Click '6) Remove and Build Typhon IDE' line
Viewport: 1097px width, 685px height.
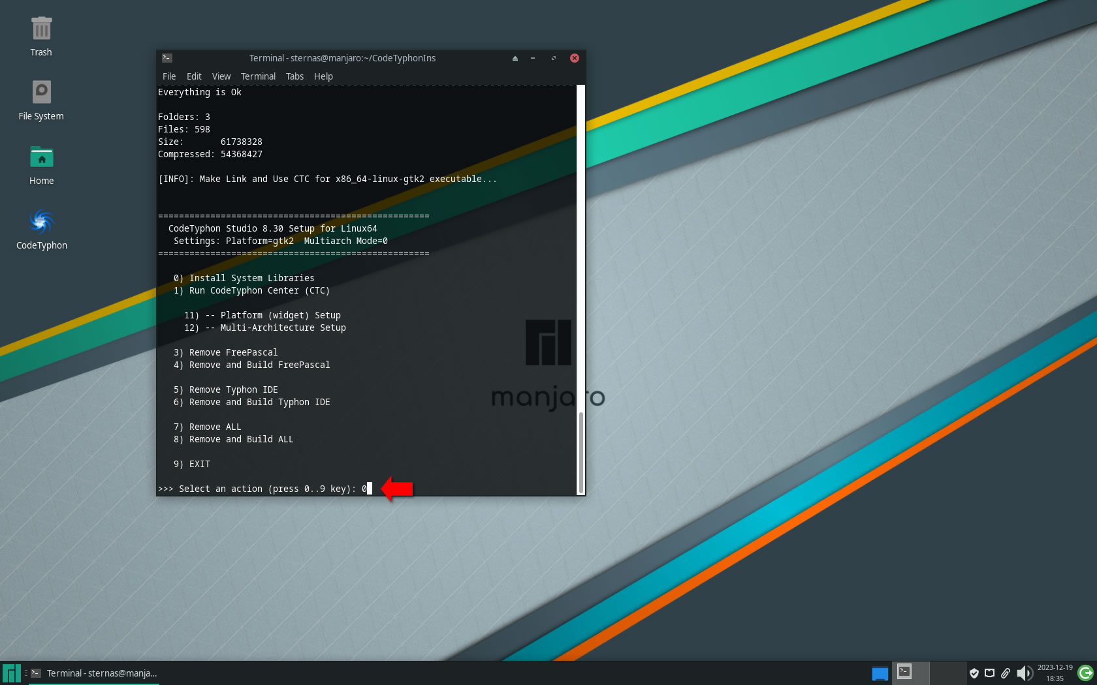(x=251, y=402)
